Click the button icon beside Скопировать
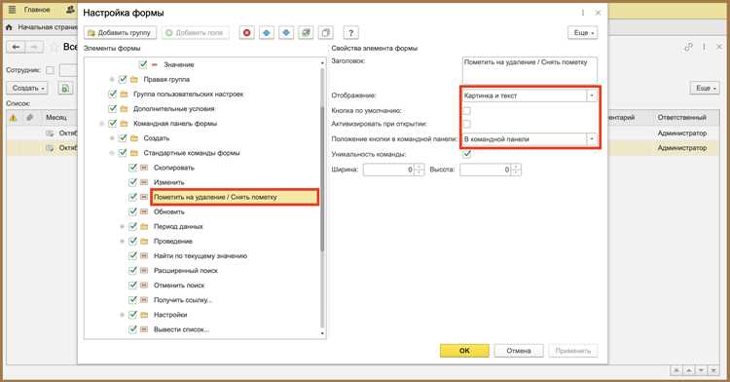The image size is (730, 382). point(144,168)
